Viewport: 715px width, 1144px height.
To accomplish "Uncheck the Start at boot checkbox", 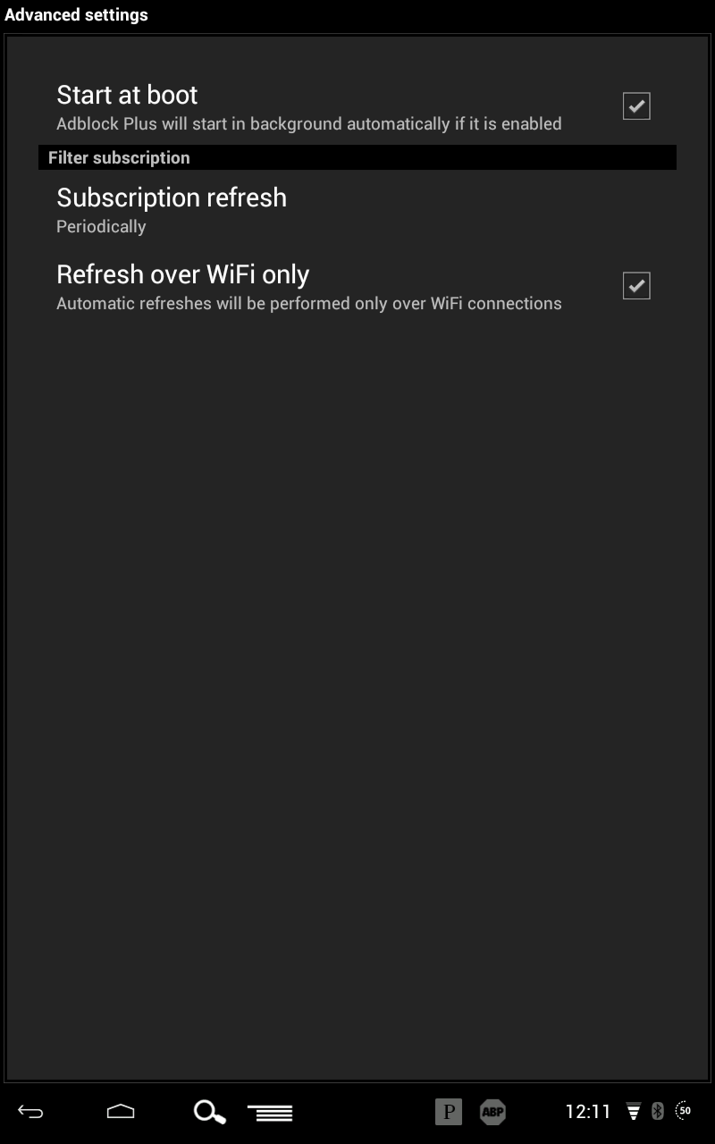I will click(x=636, y=106).
